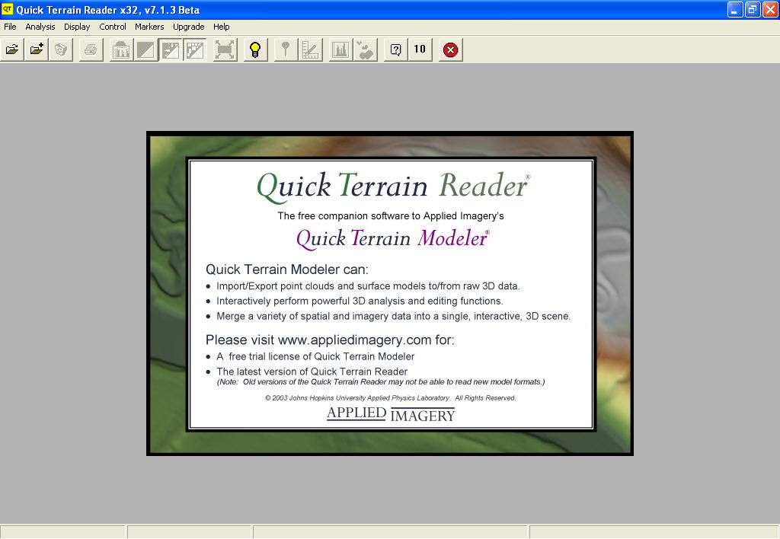780x539 pixels.
Task: Click the contrast display mode icon
Action: [145, 49]
